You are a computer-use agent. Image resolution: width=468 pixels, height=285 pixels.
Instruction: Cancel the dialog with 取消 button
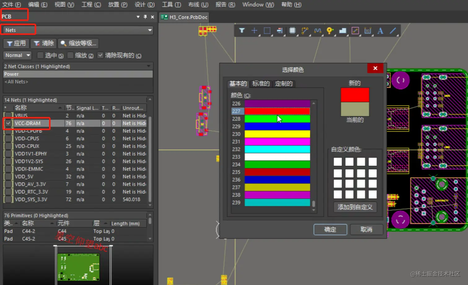point(366,229)
